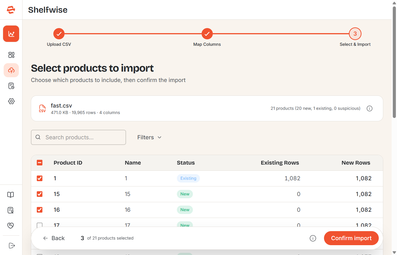Click the Map Columns step label
Screen dimensions: 397x255
click(x=207, y=44)
